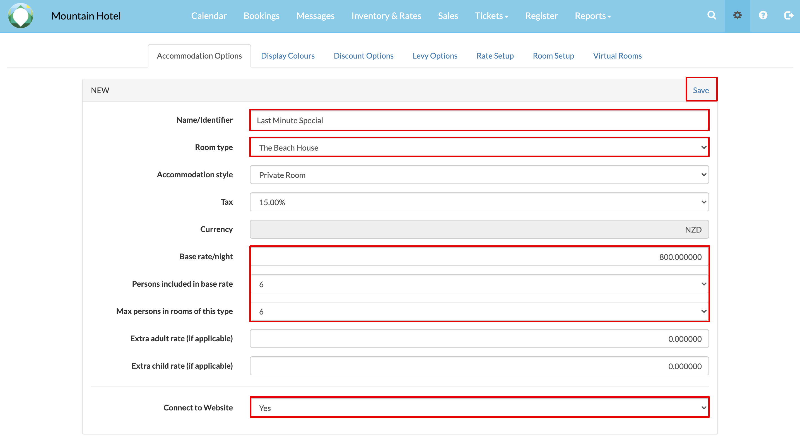Switch to the Discount Options tab
The width and height of the screenshot is (800, 440).
tap(363, 55)
